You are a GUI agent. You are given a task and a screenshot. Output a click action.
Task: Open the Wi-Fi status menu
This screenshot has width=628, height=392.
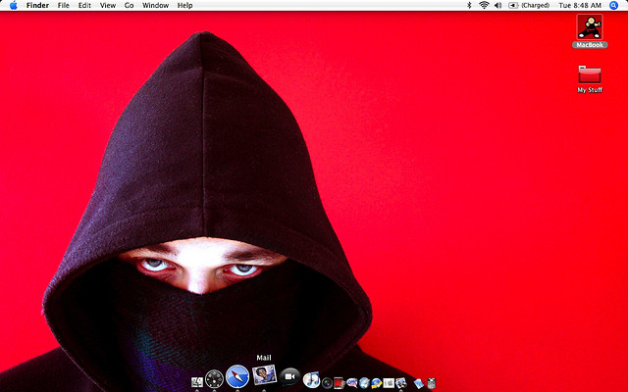point(484,6)
